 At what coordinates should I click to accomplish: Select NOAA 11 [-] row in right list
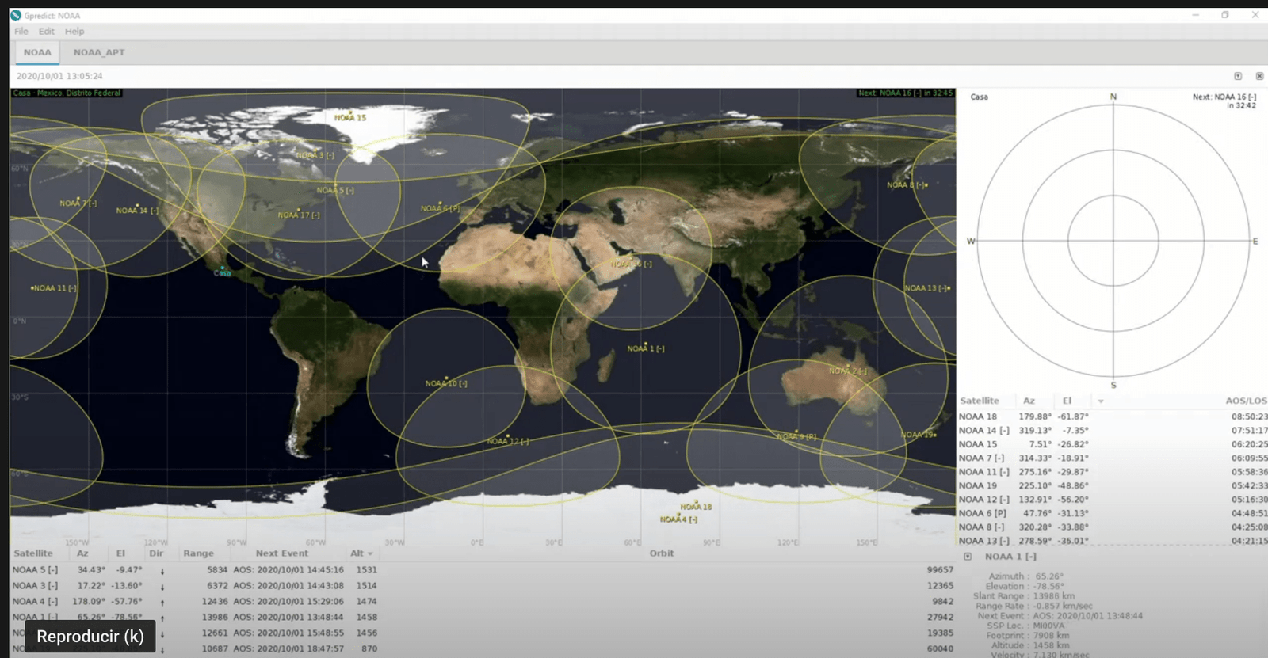(1113, 472)
